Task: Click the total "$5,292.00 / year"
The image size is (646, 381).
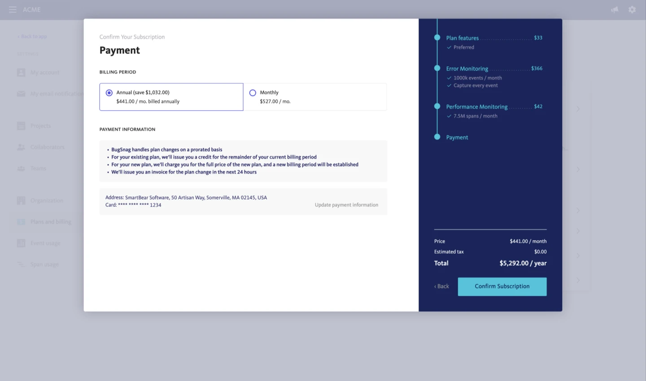Action: coord(523,263)
